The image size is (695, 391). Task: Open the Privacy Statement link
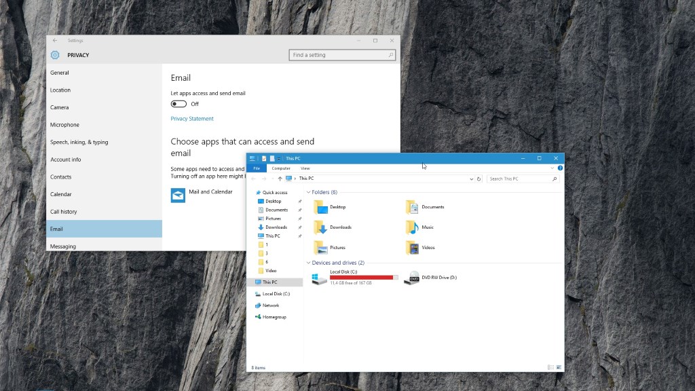192,119
